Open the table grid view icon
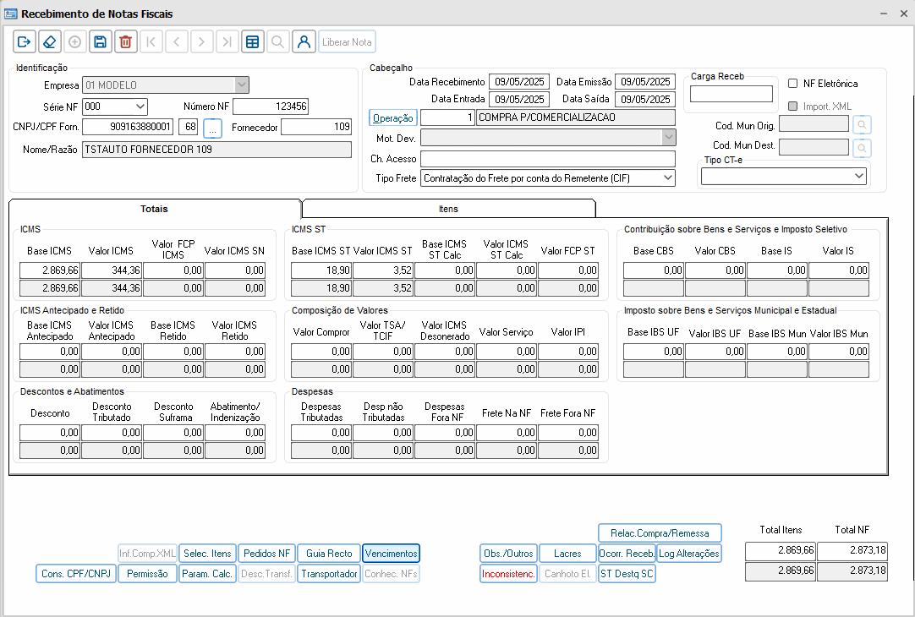 tap(252, 41)
